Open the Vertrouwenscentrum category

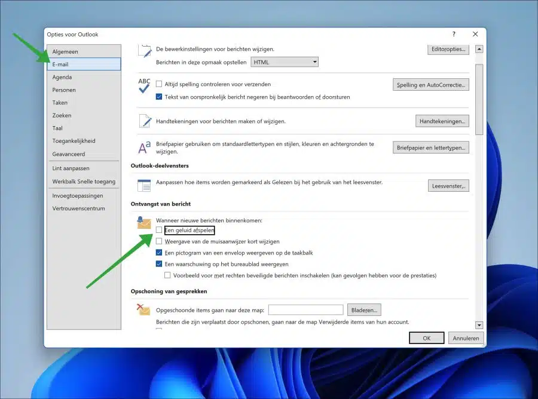click(x=84, y=208)
